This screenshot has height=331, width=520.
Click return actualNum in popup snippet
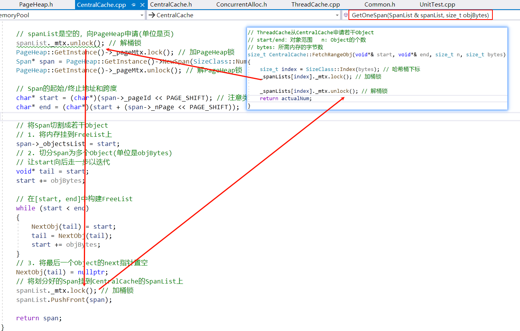tap(286, 98)
